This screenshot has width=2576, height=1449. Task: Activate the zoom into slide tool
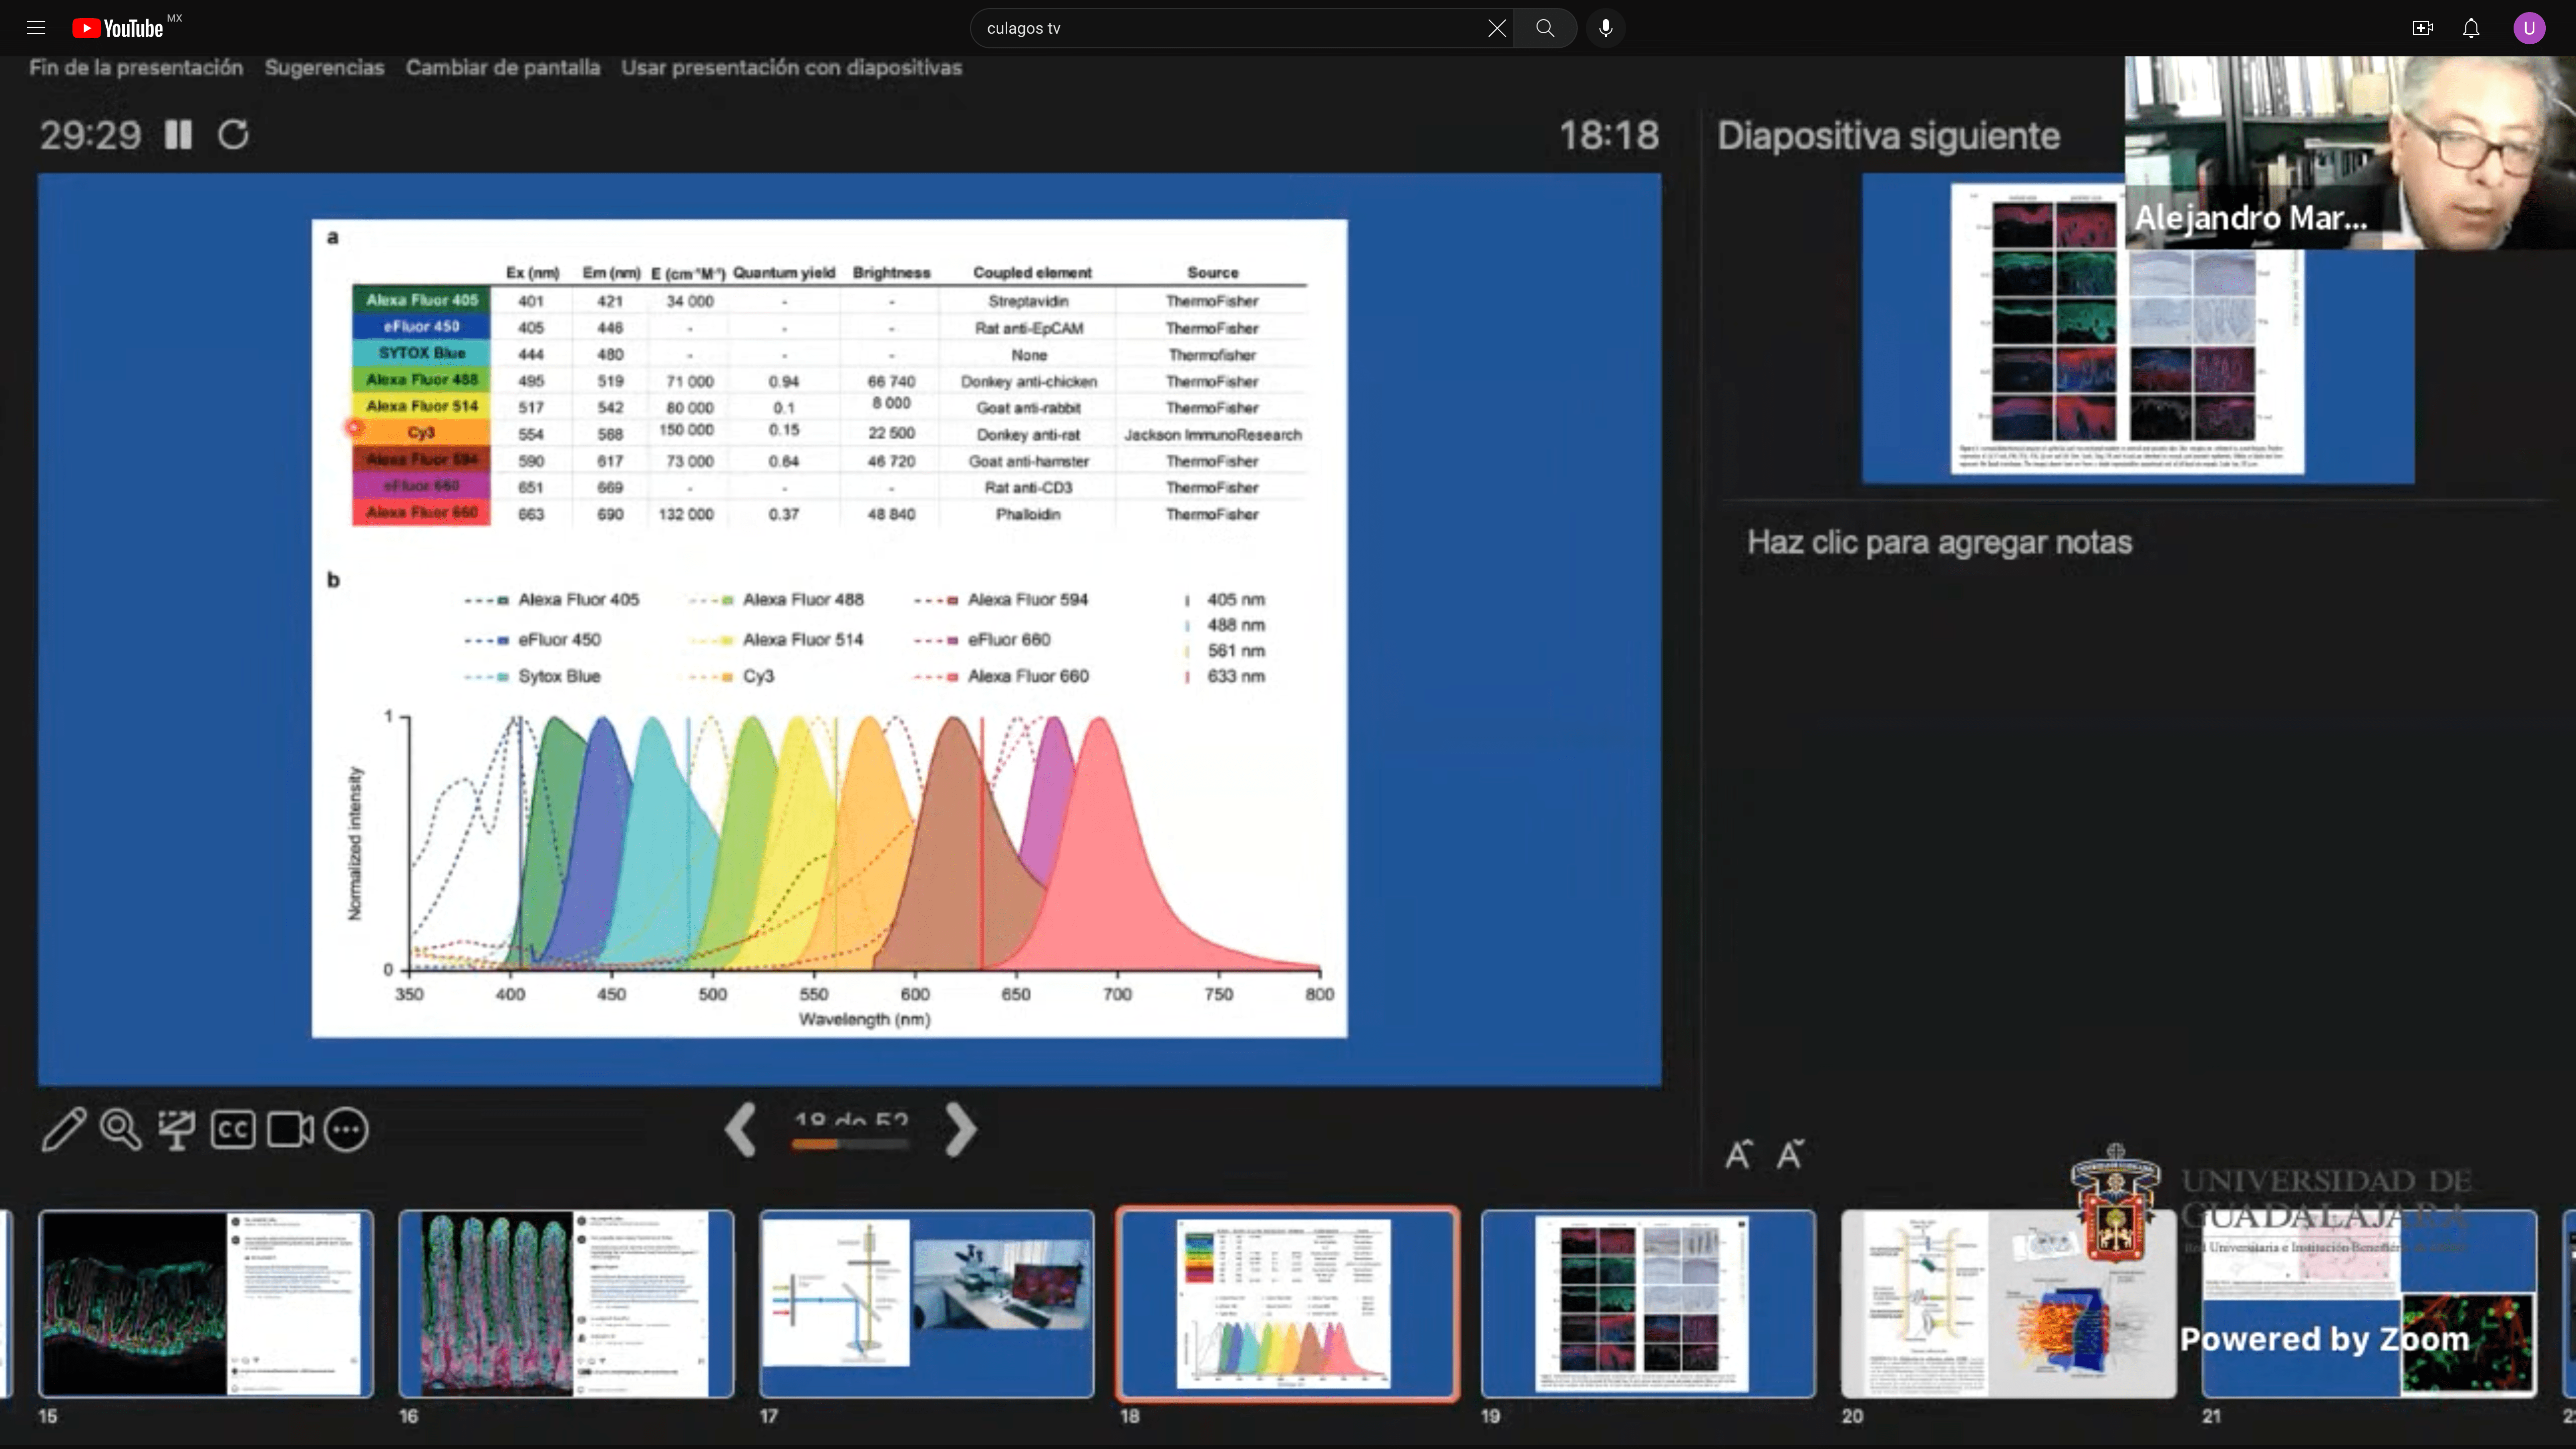click(121, 1130)
